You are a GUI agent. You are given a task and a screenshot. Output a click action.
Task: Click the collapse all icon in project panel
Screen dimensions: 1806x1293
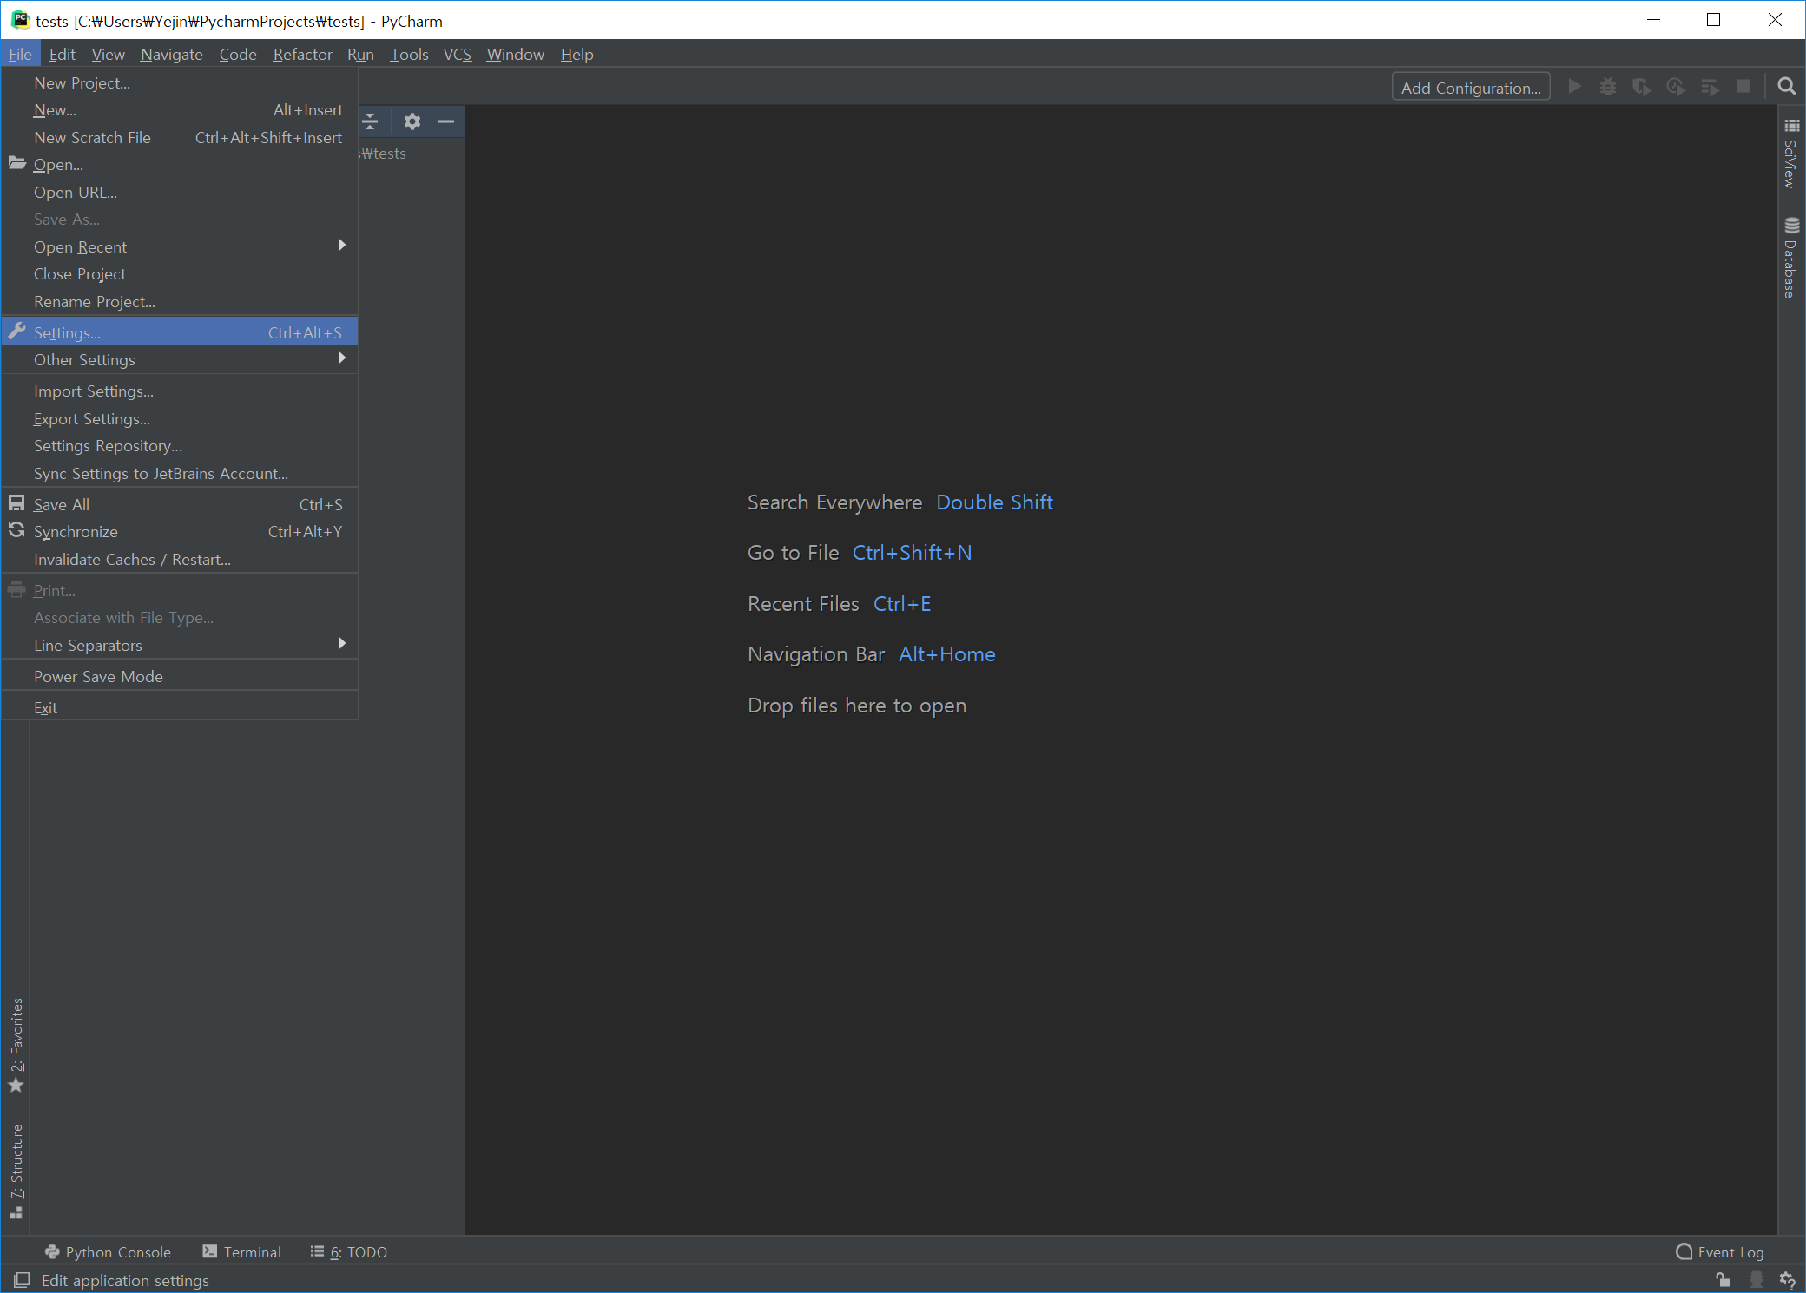click(x=371, y=122)
